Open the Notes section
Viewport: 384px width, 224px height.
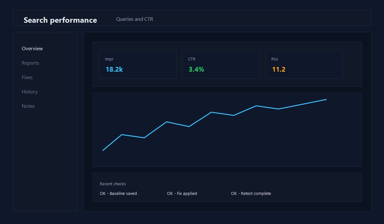click(x=28, y=106)
